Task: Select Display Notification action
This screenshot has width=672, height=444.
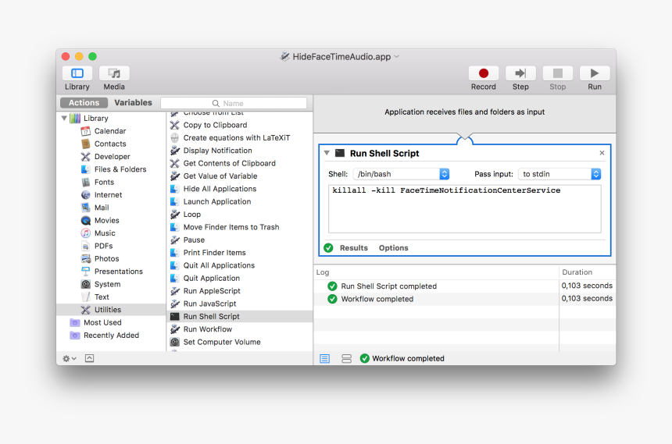Action: point(240,151)
